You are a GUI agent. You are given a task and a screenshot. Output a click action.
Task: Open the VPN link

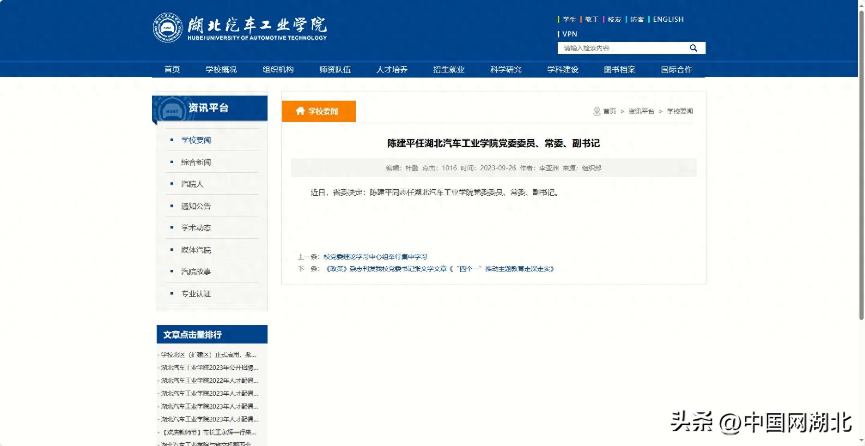tap(569, 34)
